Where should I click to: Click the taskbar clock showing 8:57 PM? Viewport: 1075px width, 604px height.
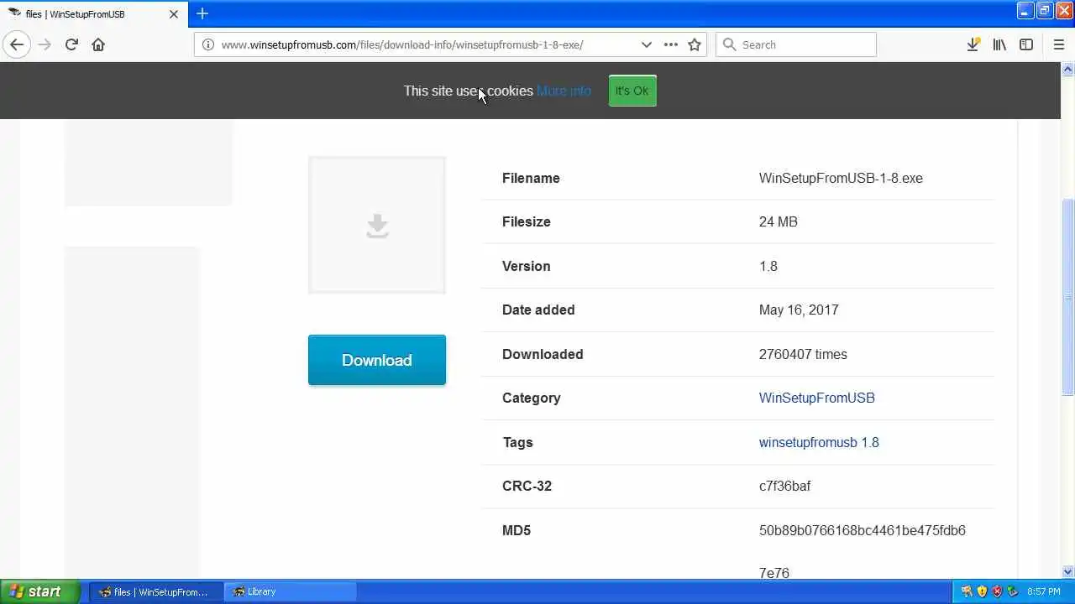click(1043, 591)
